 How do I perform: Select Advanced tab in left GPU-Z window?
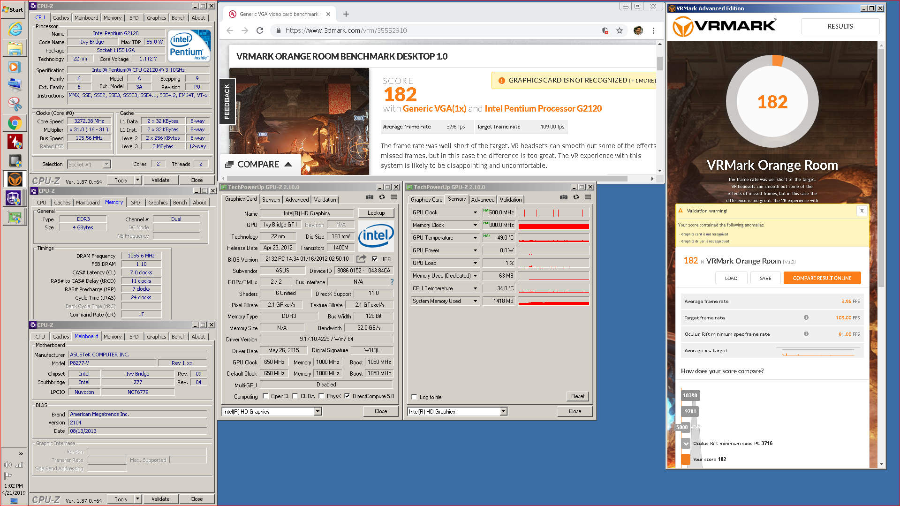coord(297,200)
